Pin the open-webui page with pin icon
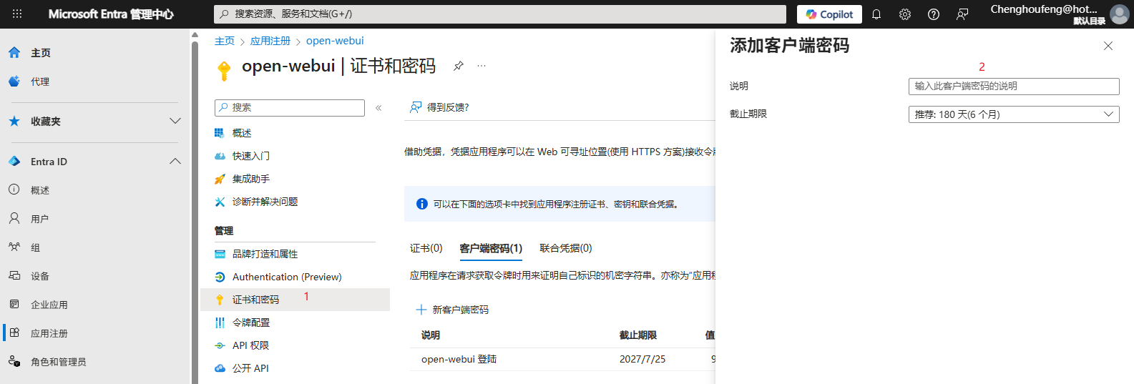 coord(459,66)
